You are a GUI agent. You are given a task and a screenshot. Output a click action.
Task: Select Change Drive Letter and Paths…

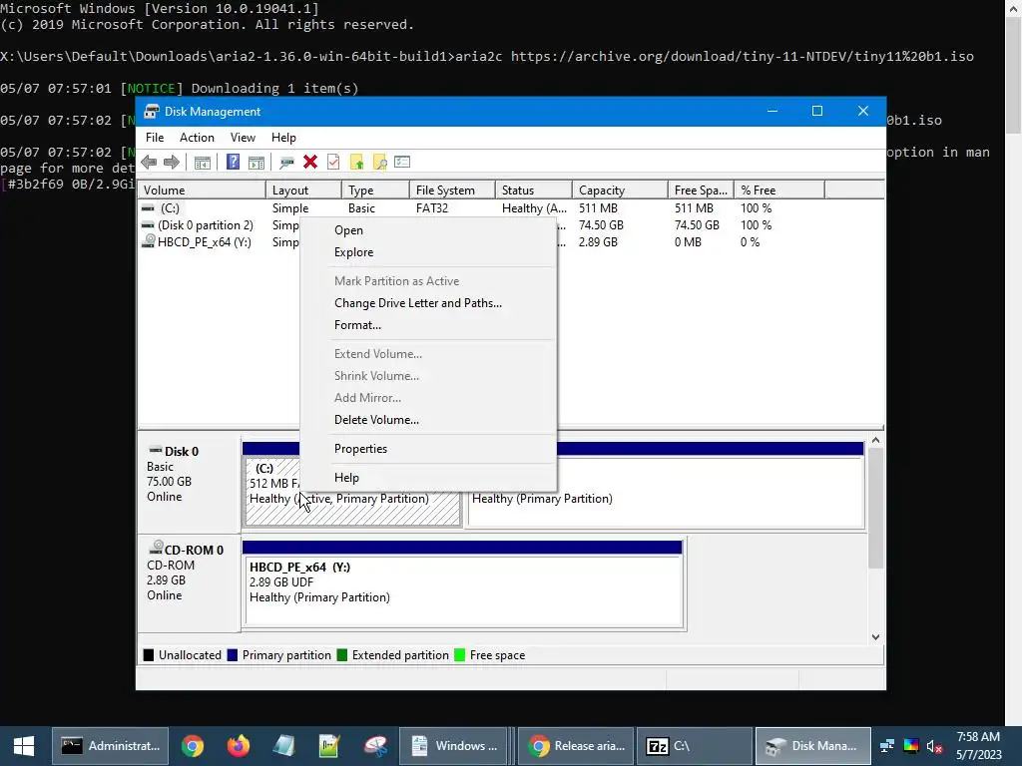point(428,303)
